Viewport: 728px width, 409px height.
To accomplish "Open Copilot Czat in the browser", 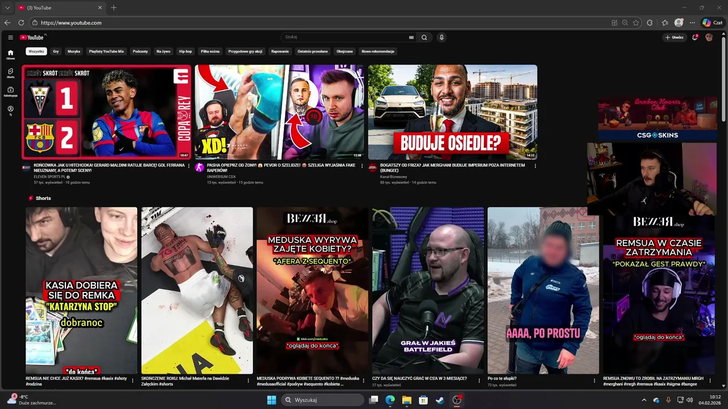I will tap(712, 23).
